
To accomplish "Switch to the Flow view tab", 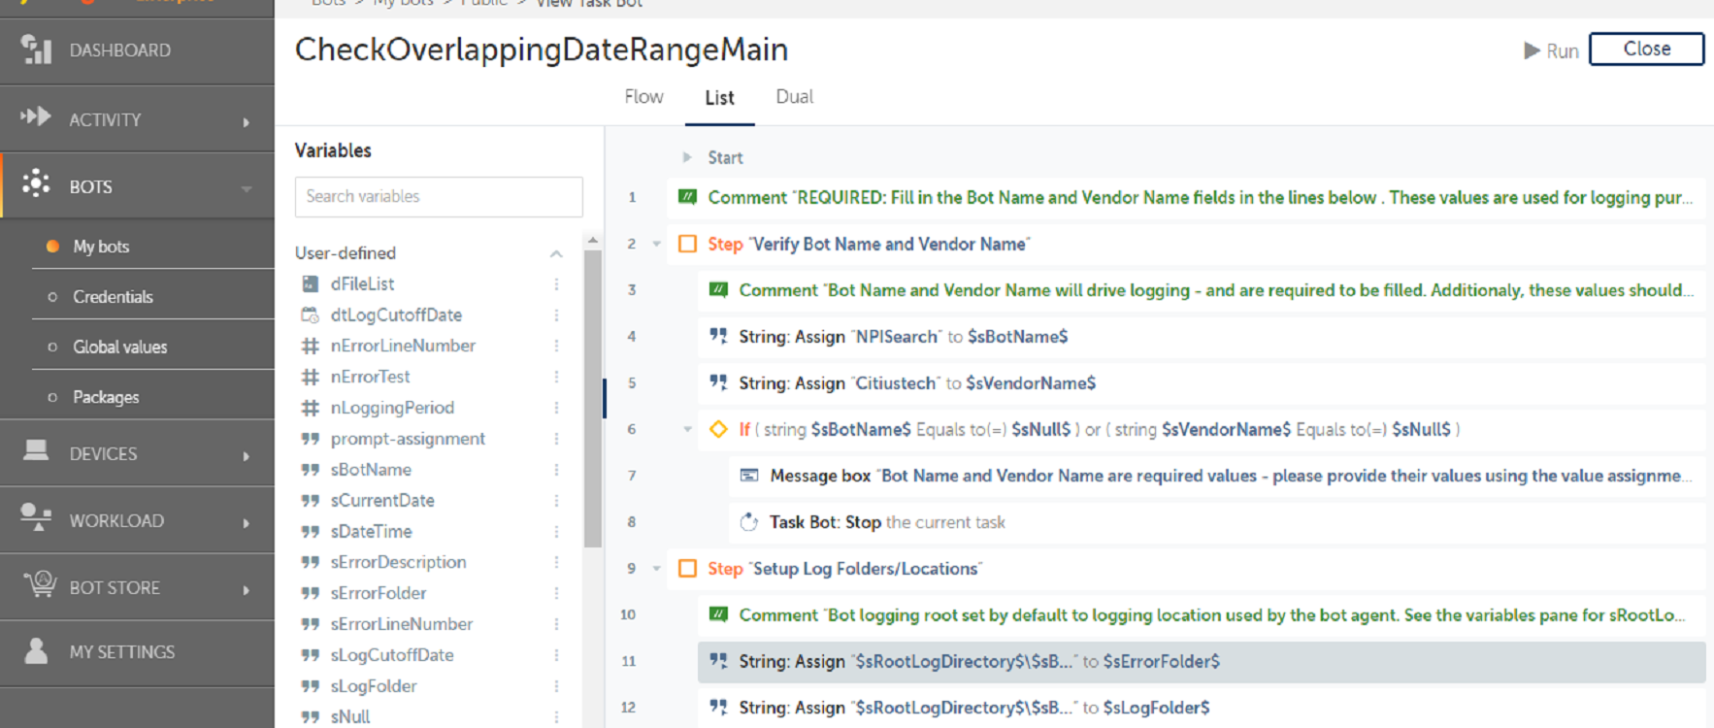I will [x=643, y=97].
